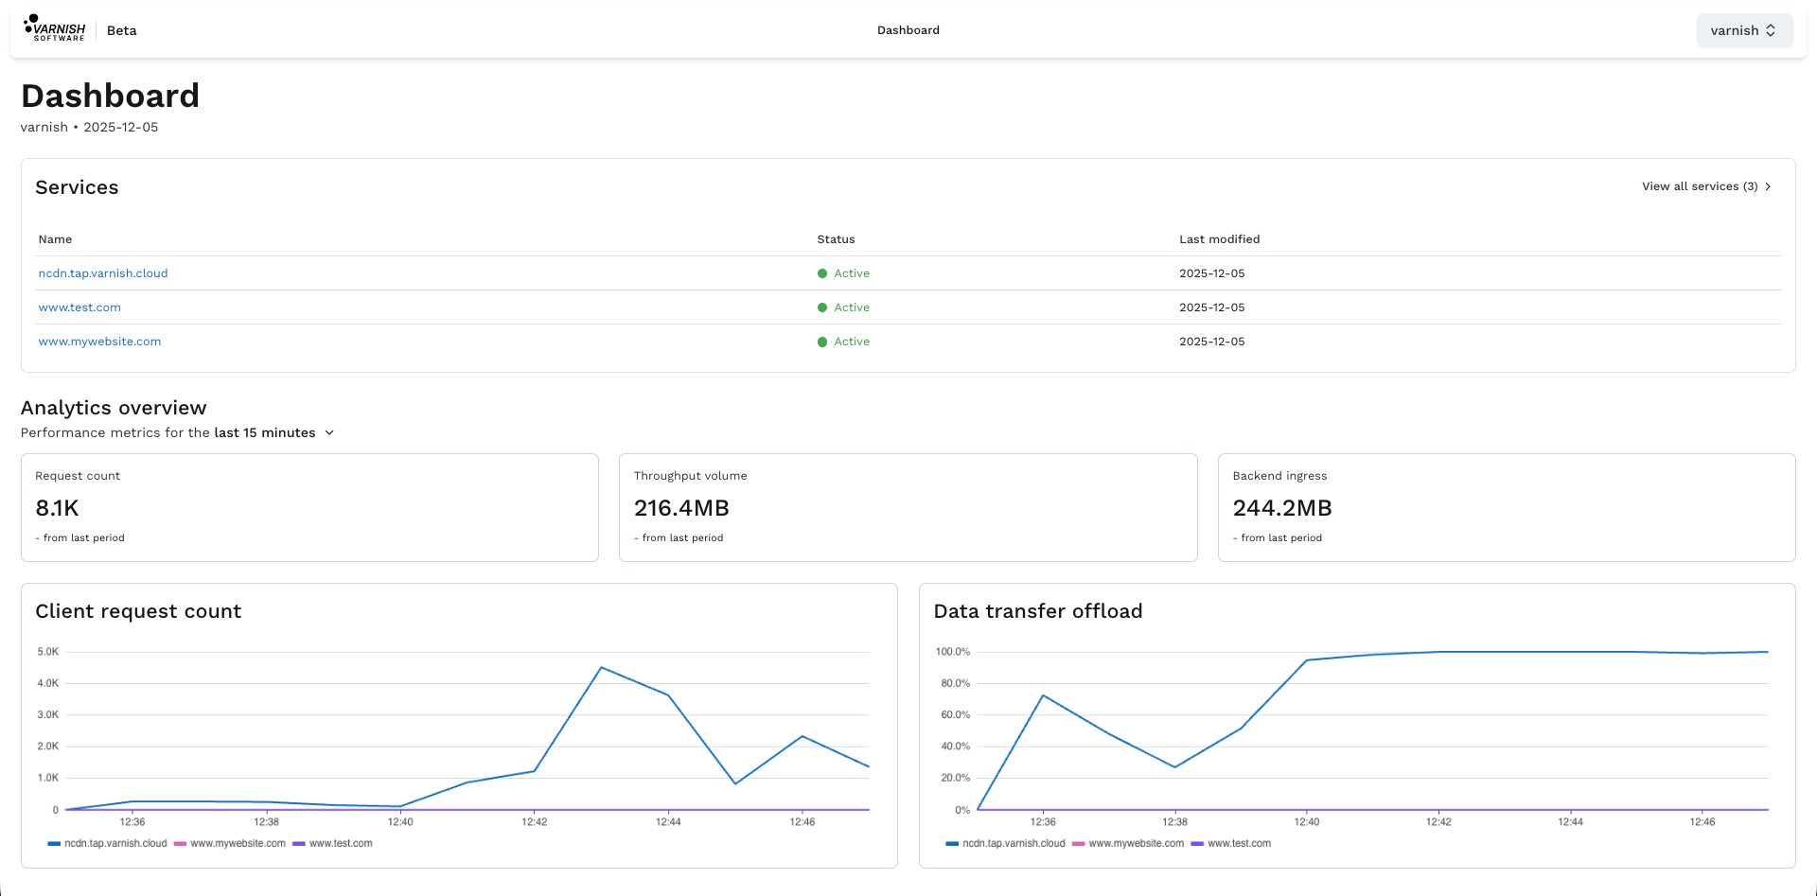The image size is (1817, 896).
Task: Open the ncdn.tap.varnish.cloud service
Action: pyautogui.click(x=103, y=273)
